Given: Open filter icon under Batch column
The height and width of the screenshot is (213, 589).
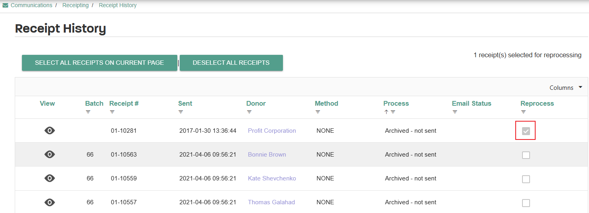Looking at the screenshot, I should (88, 112).
